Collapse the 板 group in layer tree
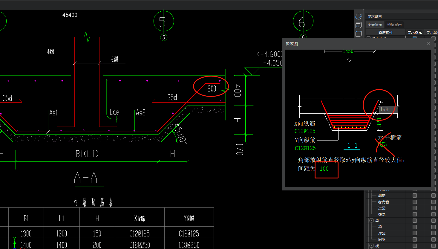Screen dimensions: 438x249 (x=372, y=246)
